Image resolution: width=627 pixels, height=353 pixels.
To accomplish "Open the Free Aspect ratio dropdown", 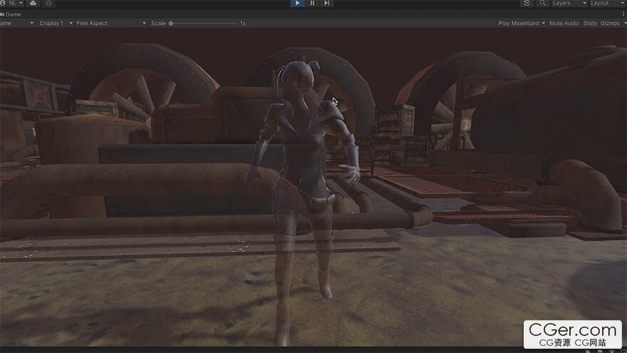I will coord(110,24).
